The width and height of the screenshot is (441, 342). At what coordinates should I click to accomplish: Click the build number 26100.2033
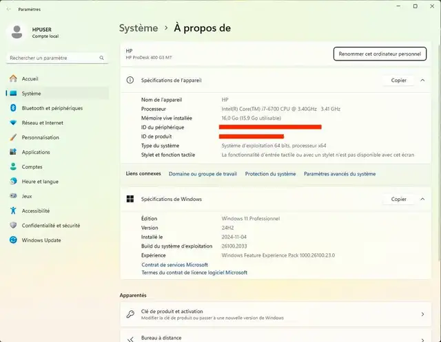click(x=234, y=246)
